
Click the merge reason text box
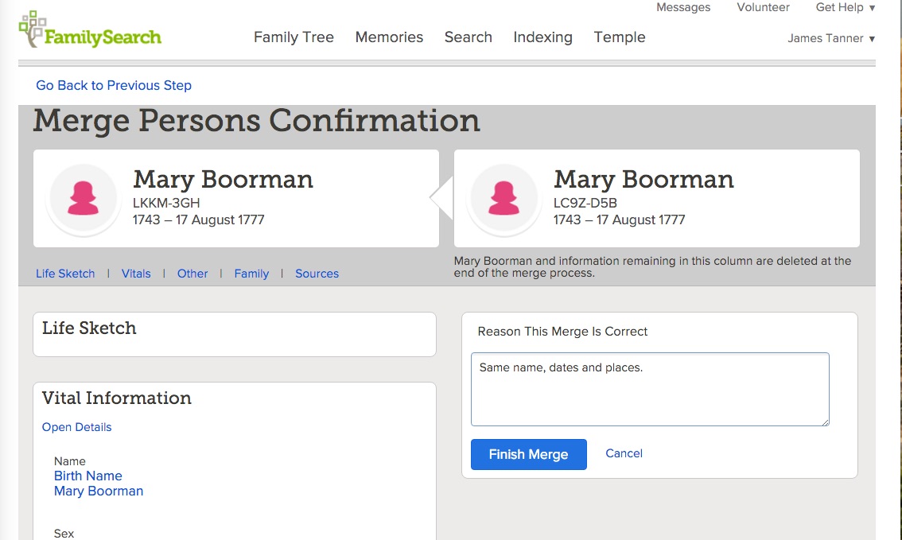coord(650,390)
